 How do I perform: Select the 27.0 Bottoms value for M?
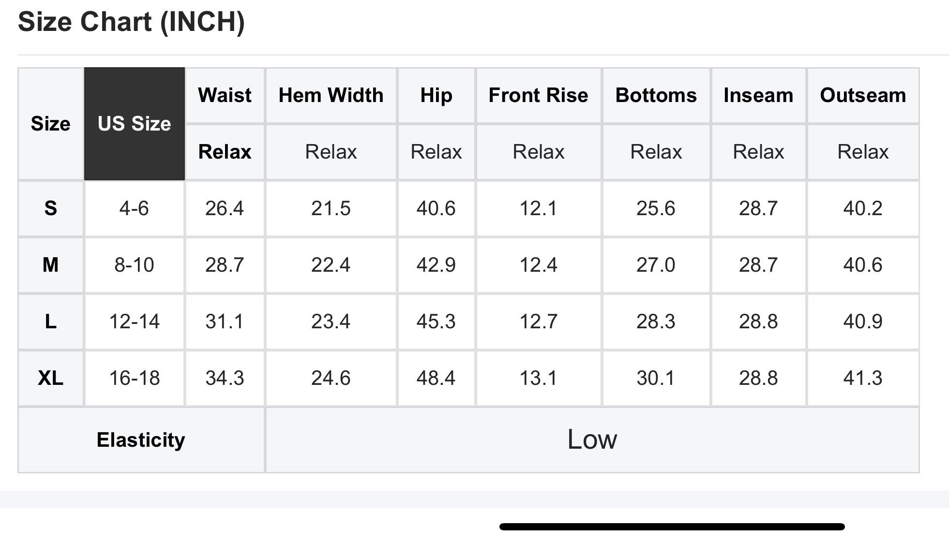pos(656,265)
